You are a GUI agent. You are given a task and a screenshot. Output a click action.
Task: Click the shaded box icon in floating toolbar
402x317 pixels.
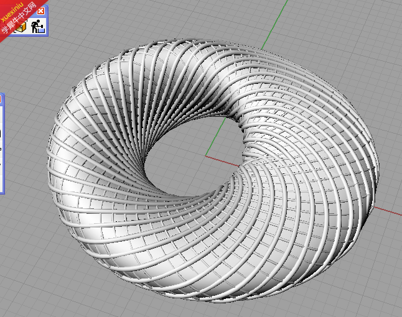click(21, 27)
